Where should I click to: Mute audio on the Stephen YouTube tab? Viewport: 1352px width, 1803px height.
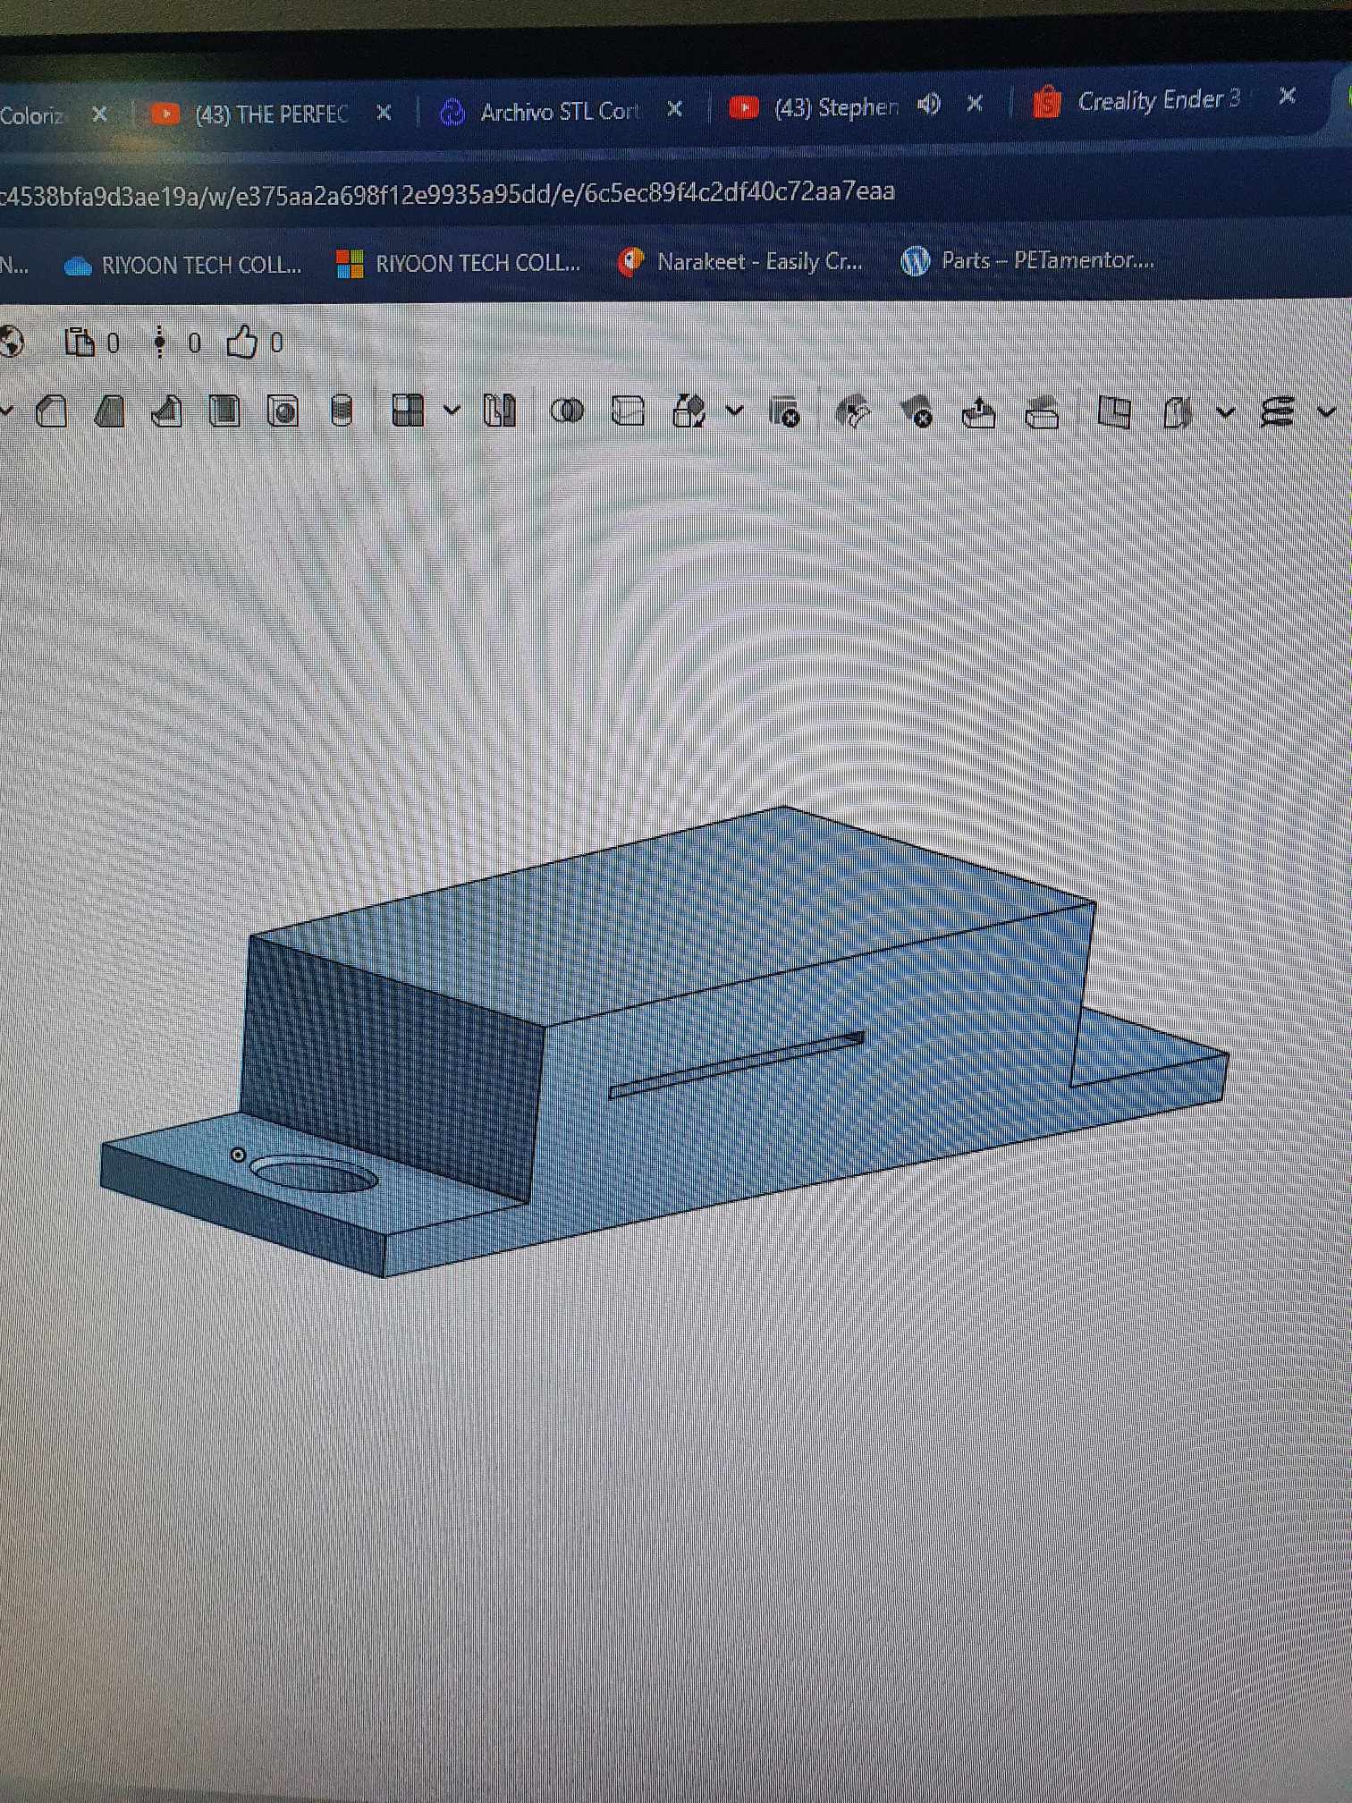point(929,106)
